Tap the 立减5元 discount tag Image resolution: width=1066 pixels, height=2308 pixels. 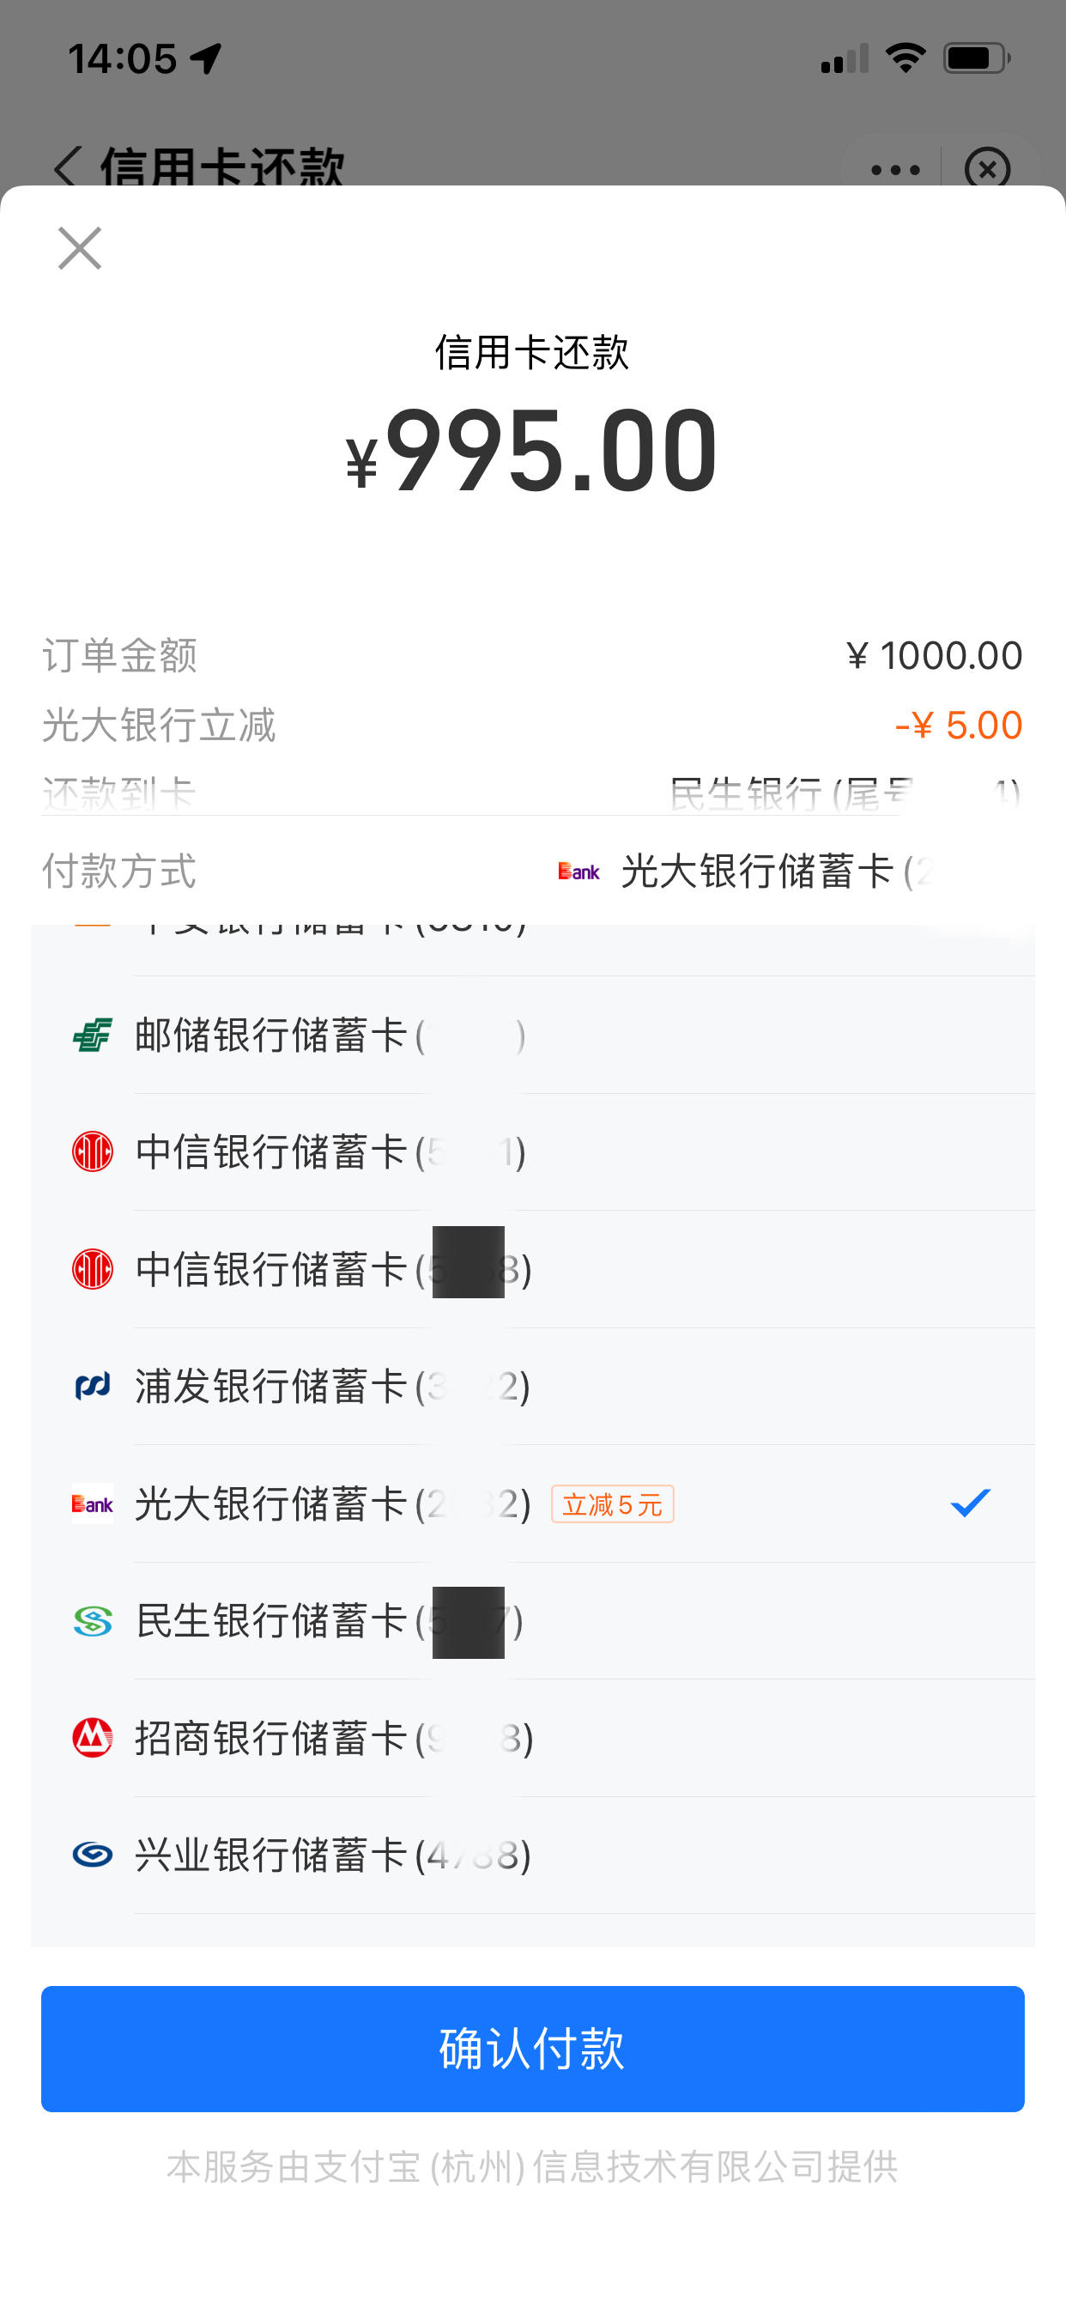click(x=613, y=1504)
